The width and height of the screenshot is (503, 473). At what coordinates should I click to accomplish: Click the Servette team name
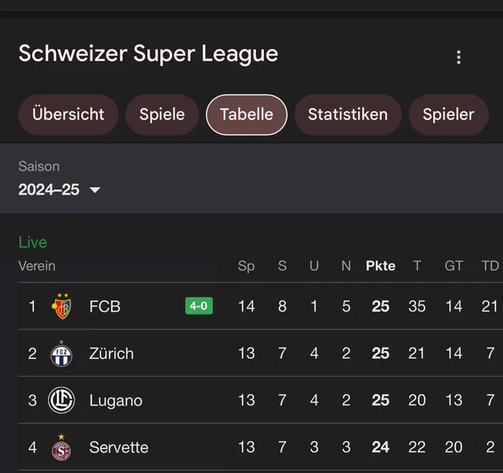coord(118,447)
